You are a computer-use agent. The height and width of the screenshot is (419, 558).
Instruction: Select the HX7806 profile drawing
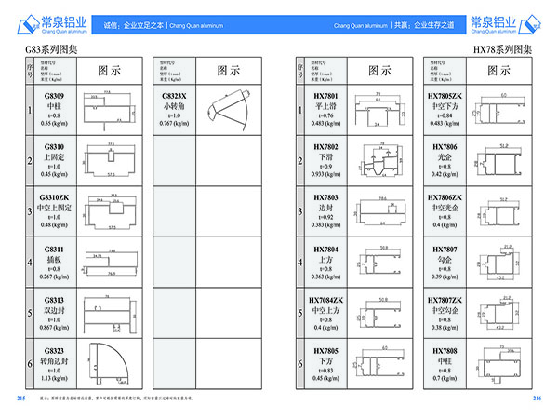coord(498,160)
